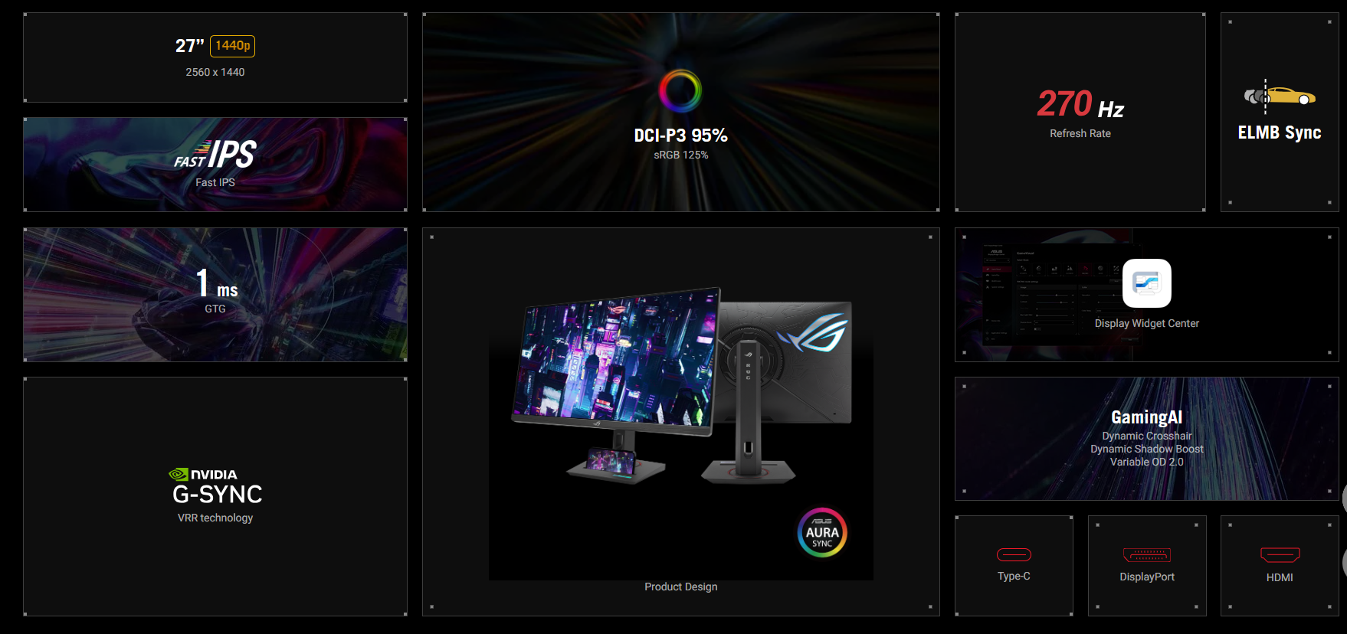The height and width of the screenshot is (634, 1347).
Task: Click the HDMI label
Action: click(1280, 577)
